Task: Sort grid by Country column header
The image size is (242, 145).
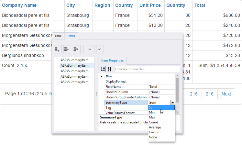Action: [124, 5]
